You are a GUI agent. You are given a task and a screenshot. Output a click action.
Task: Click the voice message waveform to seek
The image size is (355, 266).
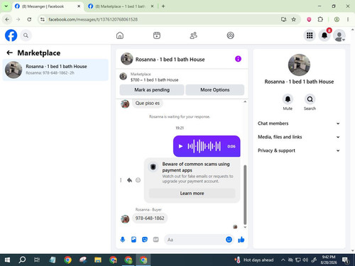pyautogui.click(x=204, y=146)
